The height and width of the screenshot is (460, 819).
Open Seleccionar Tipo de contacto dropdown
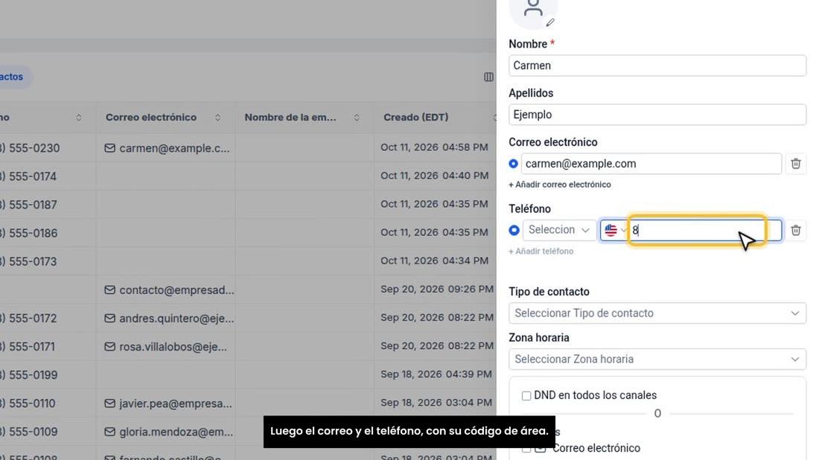tap(657, 313)
